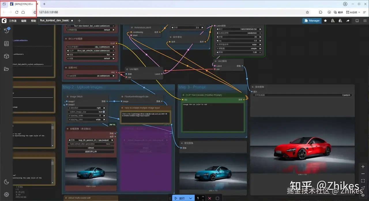Adjust the 步数 steps value 20
This screenshot has height=201, width=369.
238,37
